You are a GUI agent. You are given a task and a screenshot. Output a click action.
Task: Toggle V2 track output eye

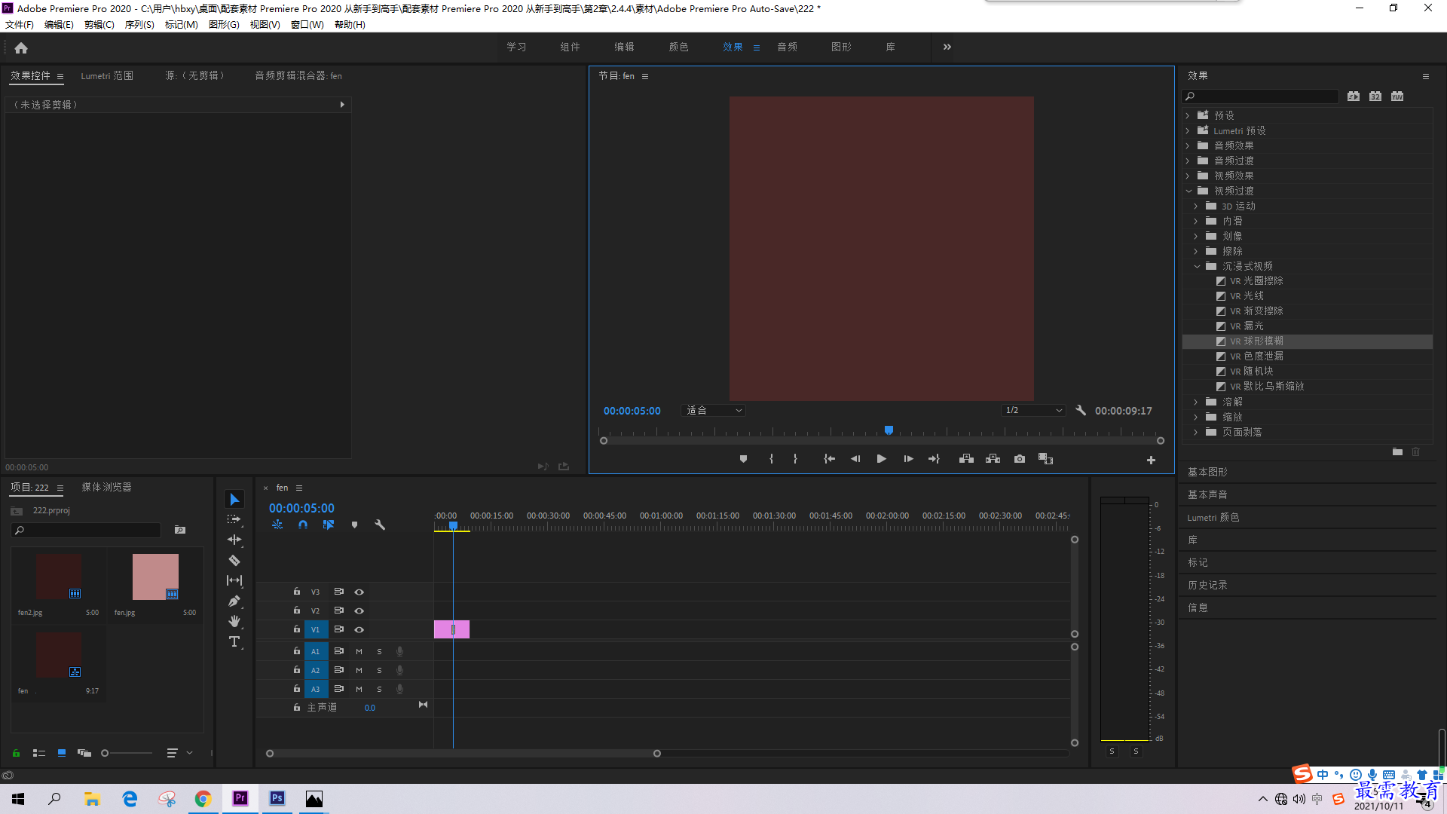point(359,610)
